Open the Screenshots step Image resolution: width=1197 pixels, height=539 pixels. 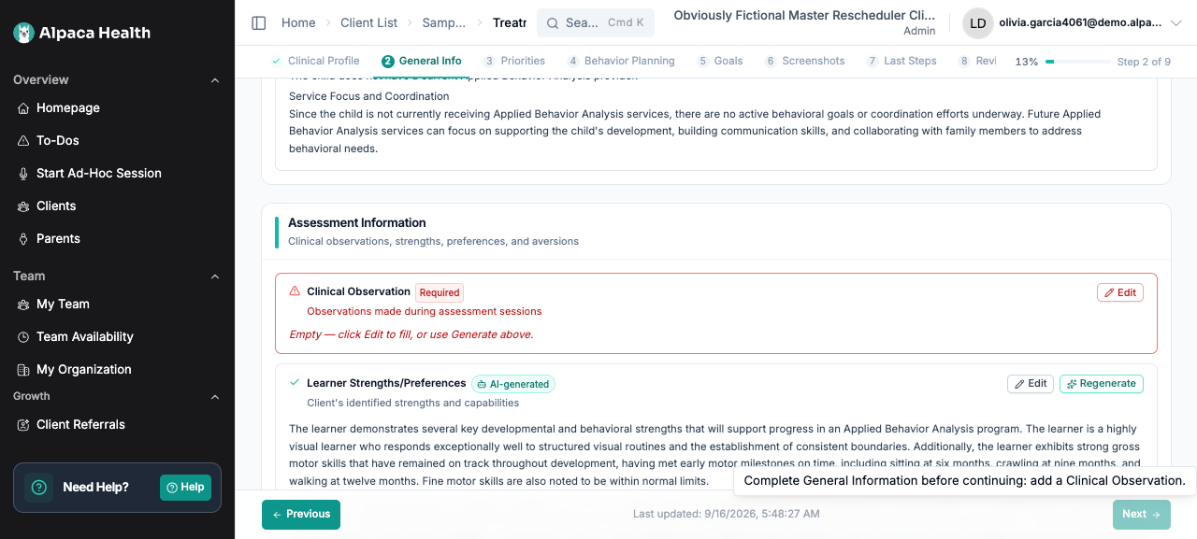coord(804,61)
